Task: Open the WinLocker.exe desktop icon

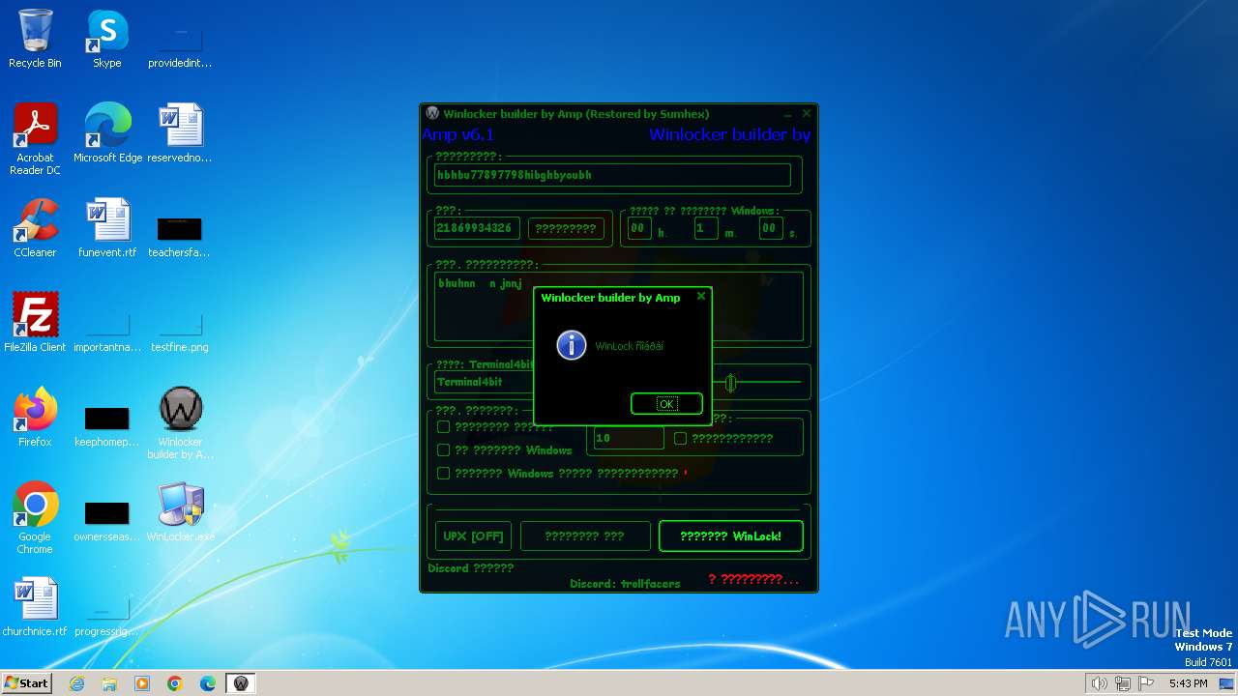Action: point(180,512)
